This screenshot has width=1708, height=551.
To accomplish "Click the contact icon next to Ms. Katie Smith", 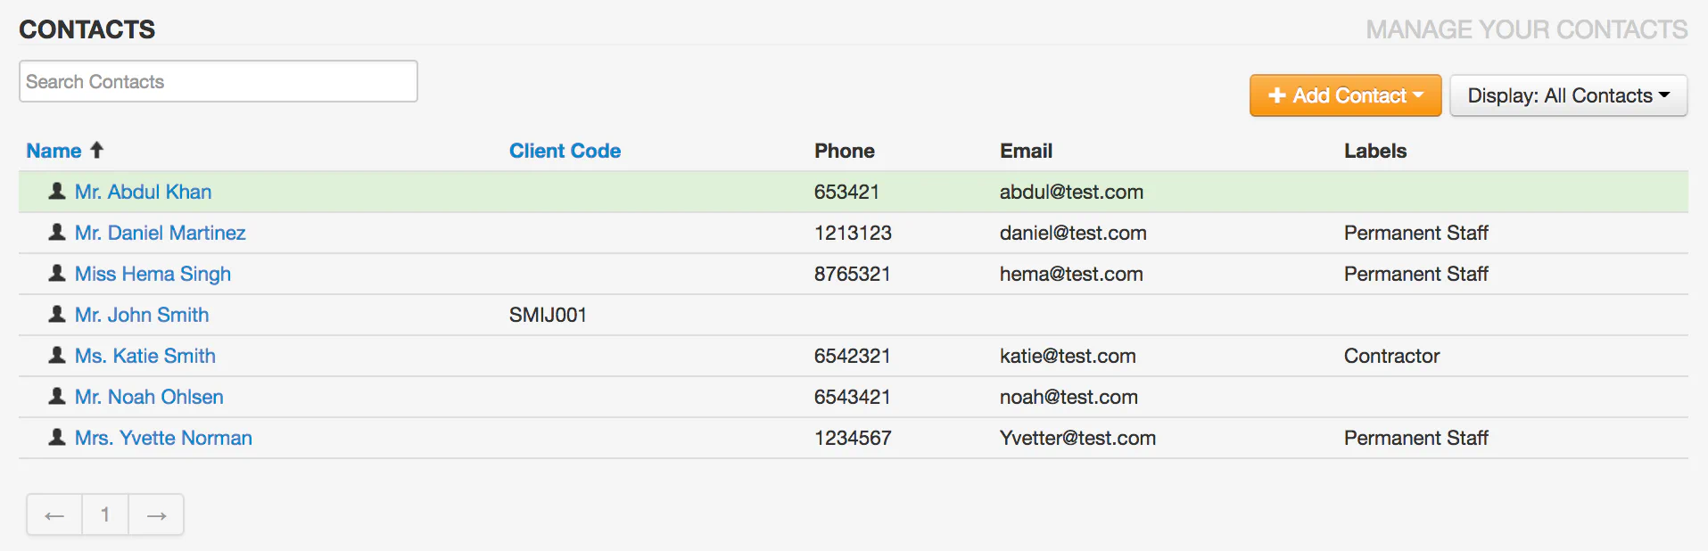I will pos(55,355).
